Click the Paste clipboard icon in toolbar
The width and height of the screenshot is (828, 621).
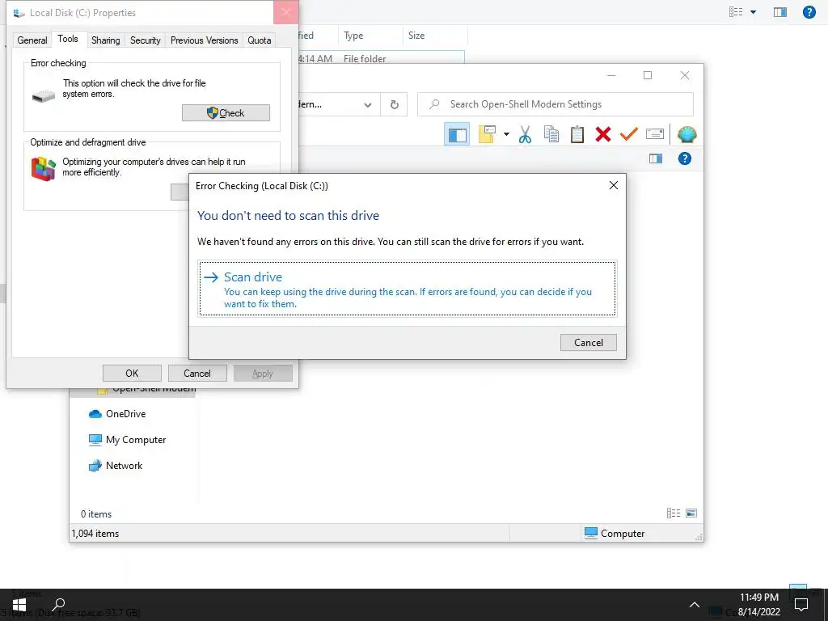(577, 135)
